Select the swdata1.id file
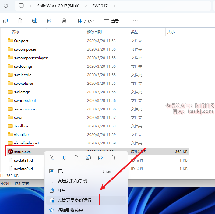The height and width of the screenshot is (214, 215). (x=23, y=160)
